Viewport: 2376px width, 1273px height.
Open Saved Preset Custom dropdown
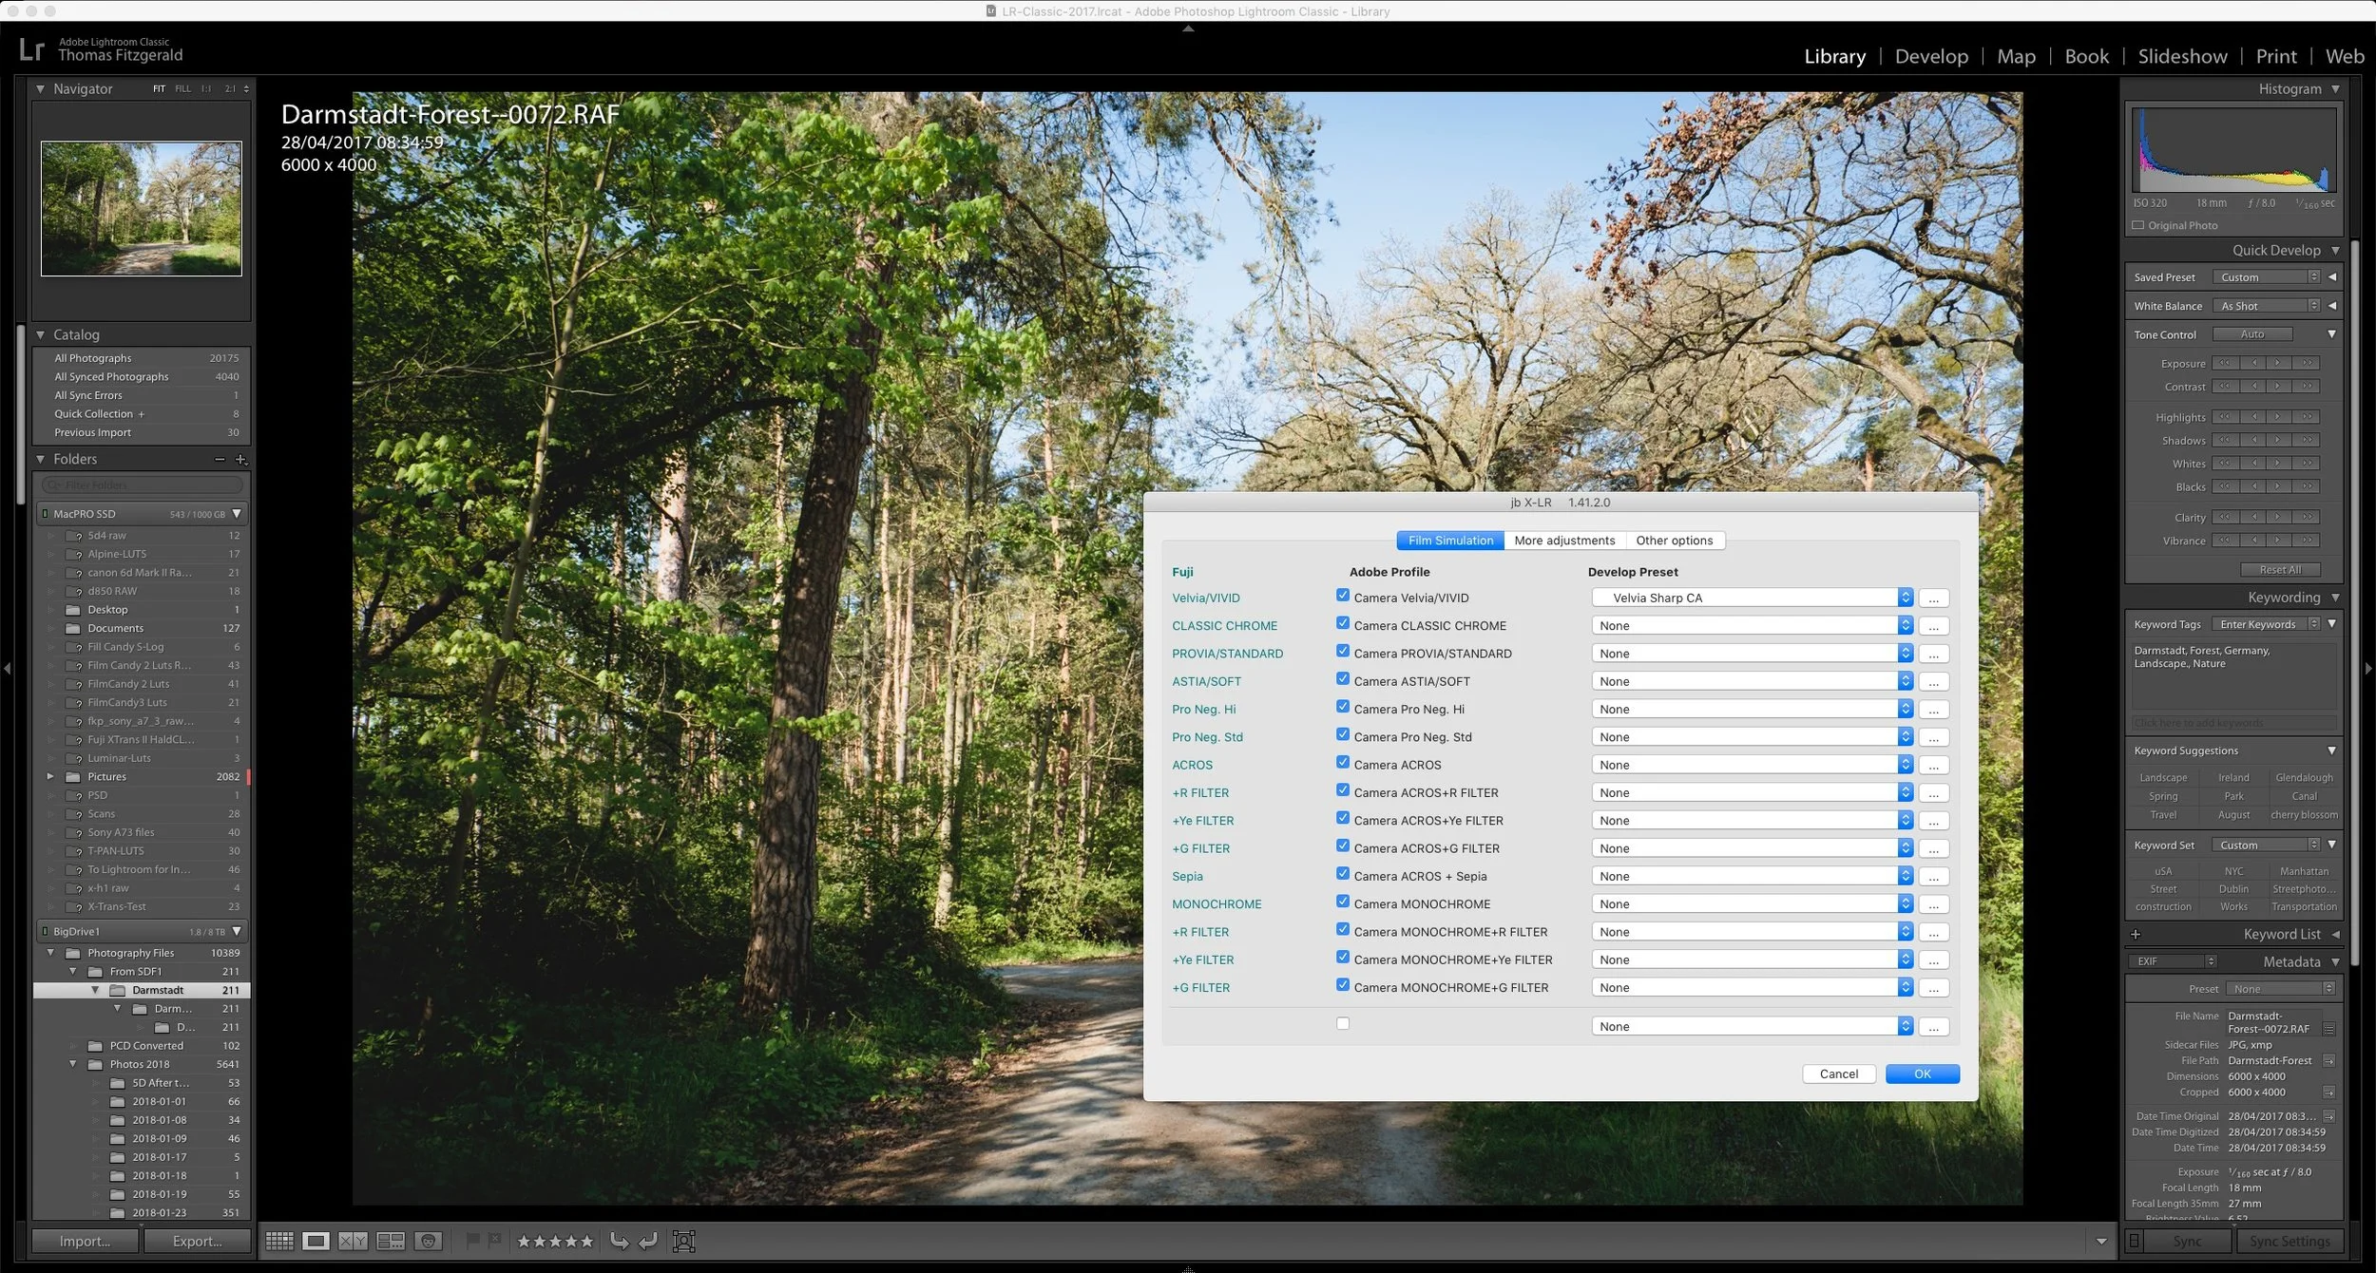[x=2267, y=277]
